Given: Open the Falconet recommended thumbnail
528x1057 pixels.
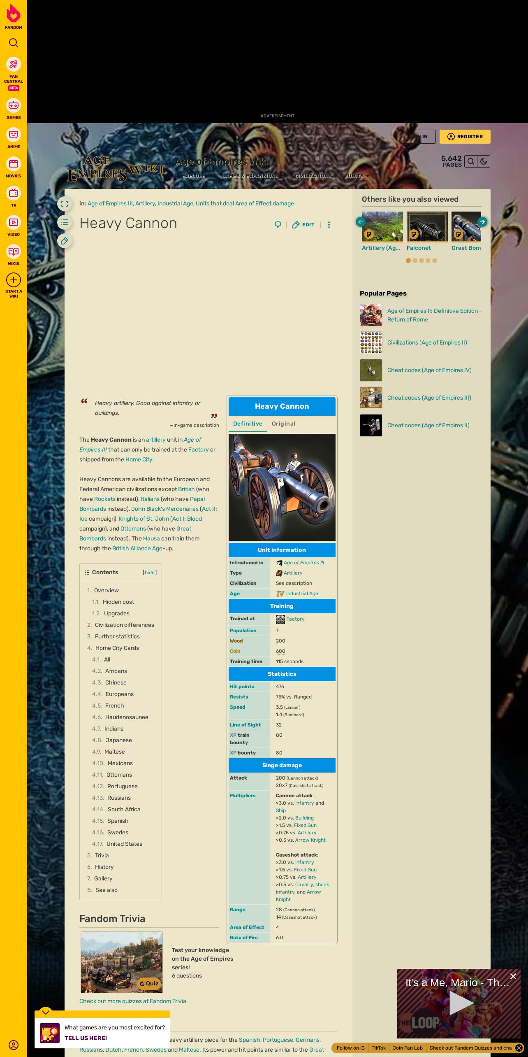Looking at the screenshot, I should pyautogui.click(x=427, y=227).
